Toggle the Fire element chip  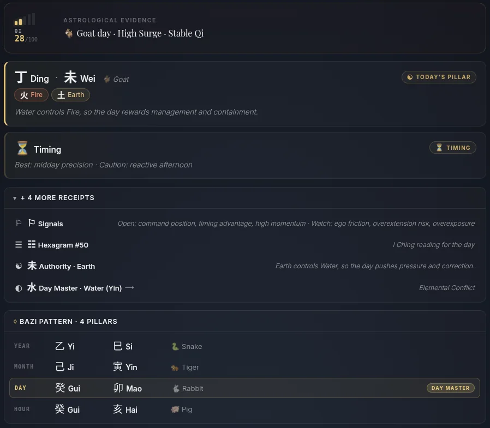(x=31, y=95)
